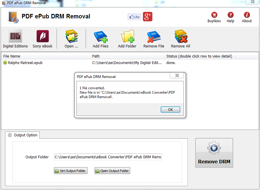Click the Facebook Like button
The height and width of the screenshot is (190, 260).
pyautogui.click(x=134, y=17)
